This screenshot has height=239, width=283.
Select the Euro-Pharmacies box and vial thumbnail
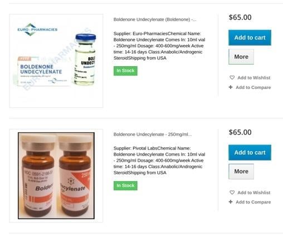[56, 61]
